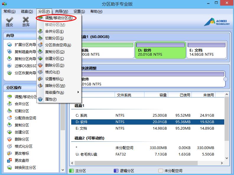This screenshot has width=234, height=175.
Task: Click sidebar 更改卷标 icon
Action: pos(9,153)
